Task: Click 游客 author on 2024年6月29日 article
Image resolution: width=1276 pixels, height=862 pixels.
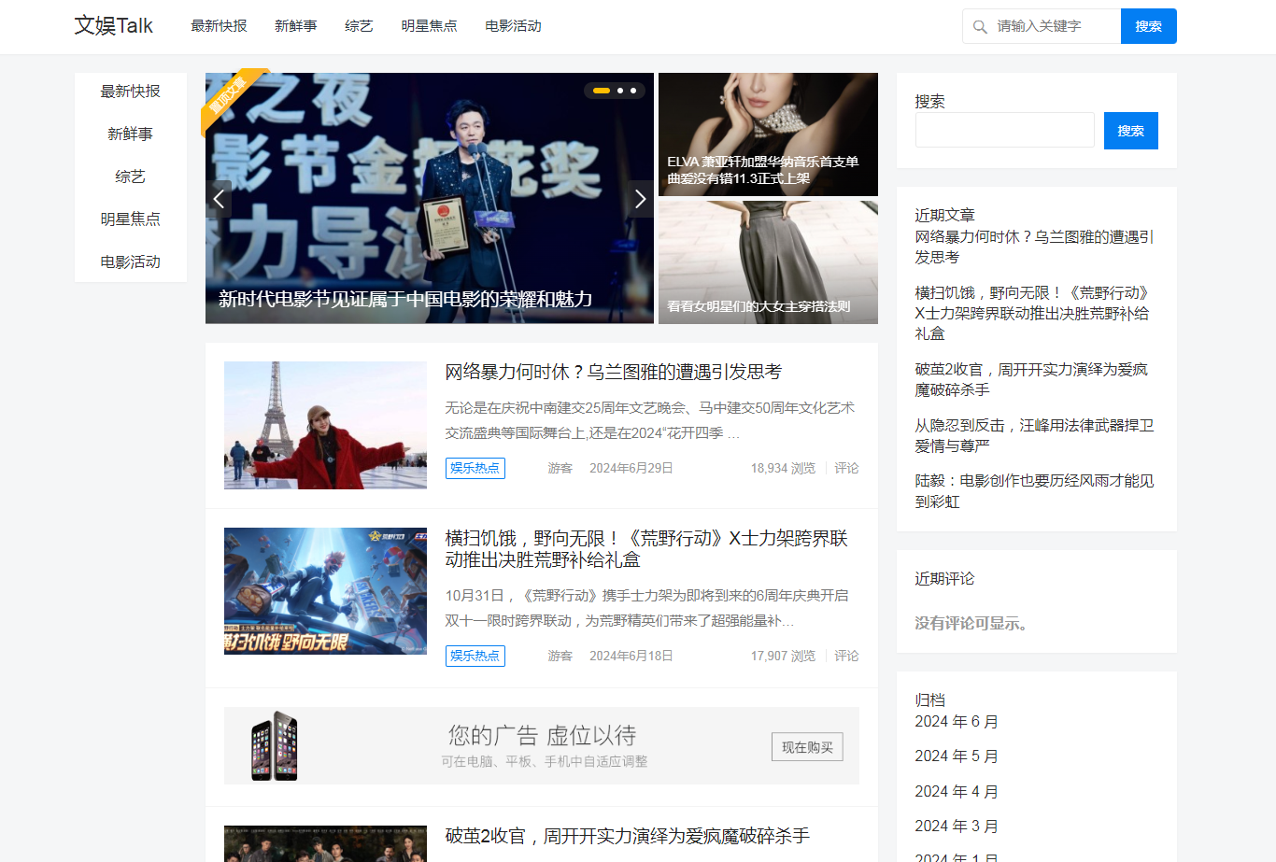Action: click(x=560, y=468)
